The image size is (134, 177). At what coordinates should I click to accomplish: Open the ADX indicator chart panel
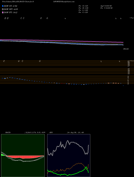click(69, 156)
